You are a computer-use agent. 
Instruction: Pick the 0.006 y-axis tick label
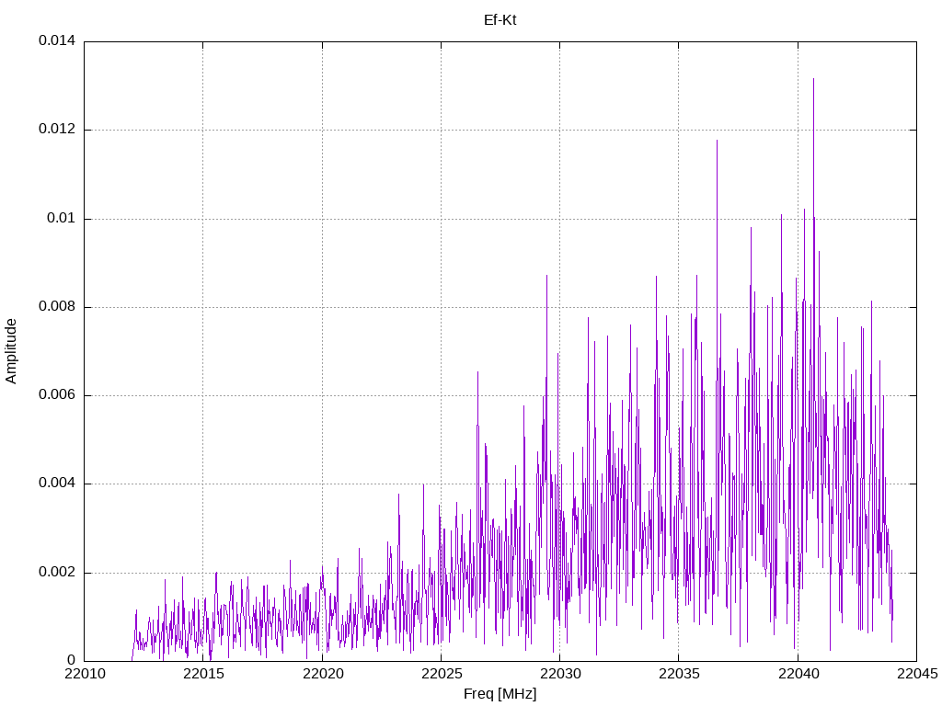[56, 395]
